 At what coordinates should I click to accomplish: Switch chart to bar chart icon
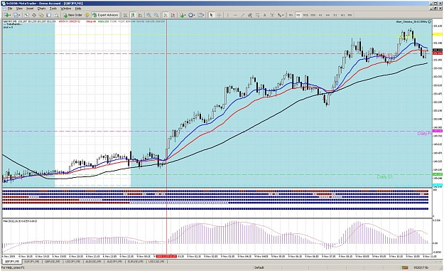(125, 15)
